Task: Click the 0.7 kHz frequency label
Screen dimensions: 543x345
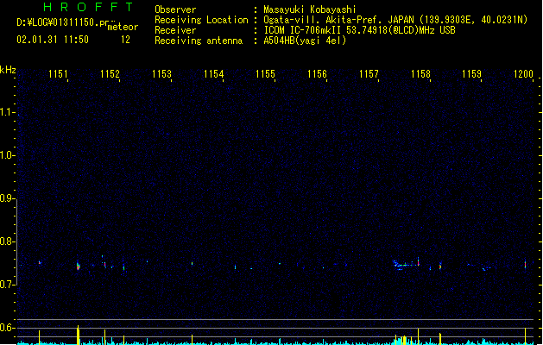Action: (x=7, y=285)
